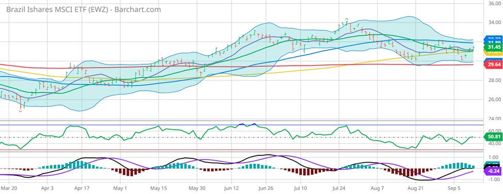Click the Jul 10 date label

pos(301,188)
